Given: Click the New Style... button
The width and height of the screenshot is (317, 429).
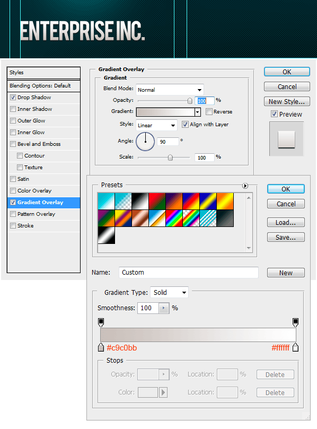Looking at the screenshot, I should [287, 101].
